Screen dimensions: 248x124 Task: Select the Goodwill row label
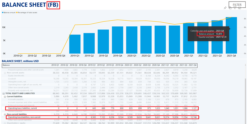(12, 79)
